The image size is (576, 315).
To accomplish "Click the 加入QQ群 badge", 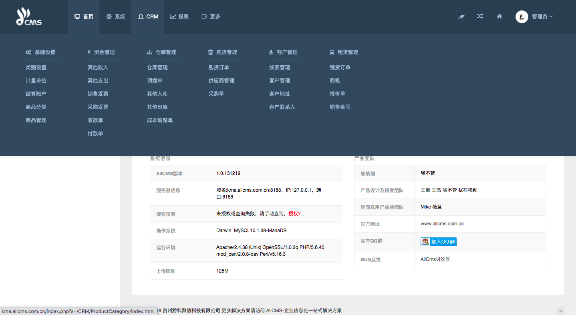I will point(439,242).
